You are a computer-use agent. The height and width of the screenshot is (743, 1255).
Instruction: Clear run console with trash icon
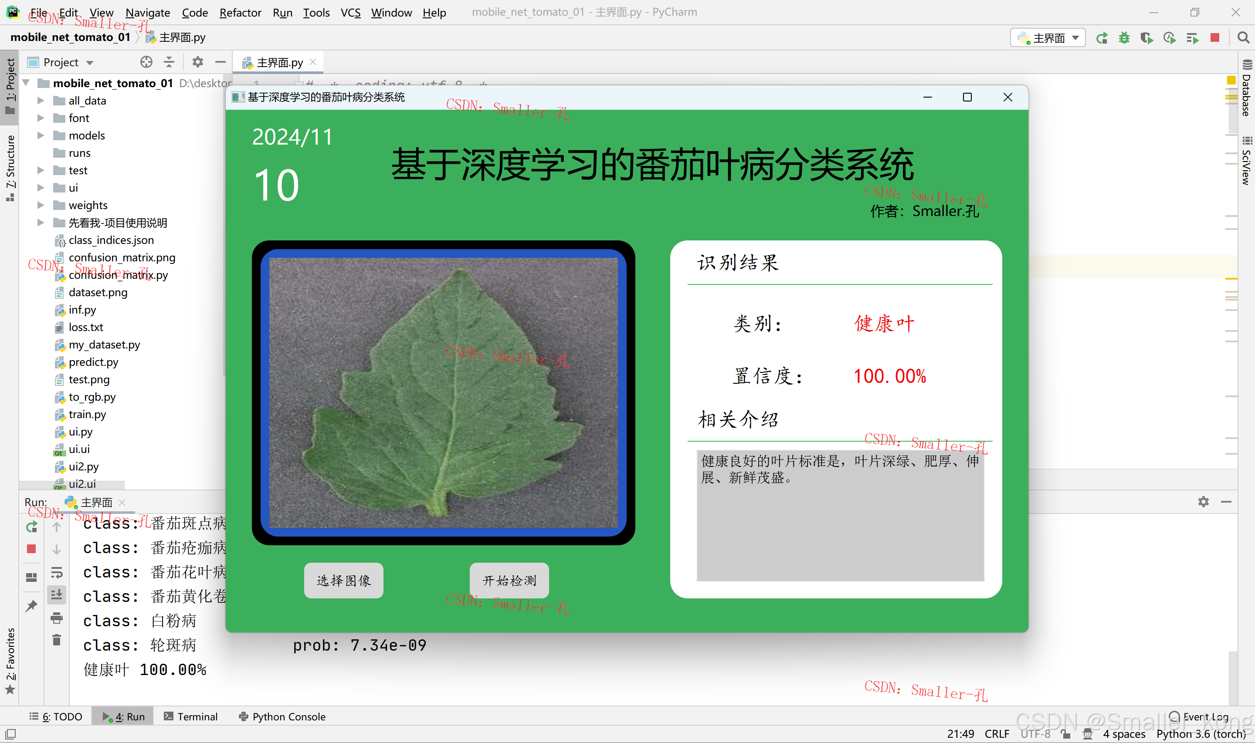[57, 640]
